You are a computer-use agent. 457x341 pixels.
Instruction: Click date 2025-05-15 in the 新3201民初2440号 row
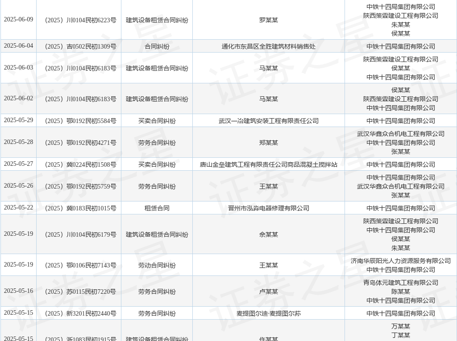coord(18,312)
